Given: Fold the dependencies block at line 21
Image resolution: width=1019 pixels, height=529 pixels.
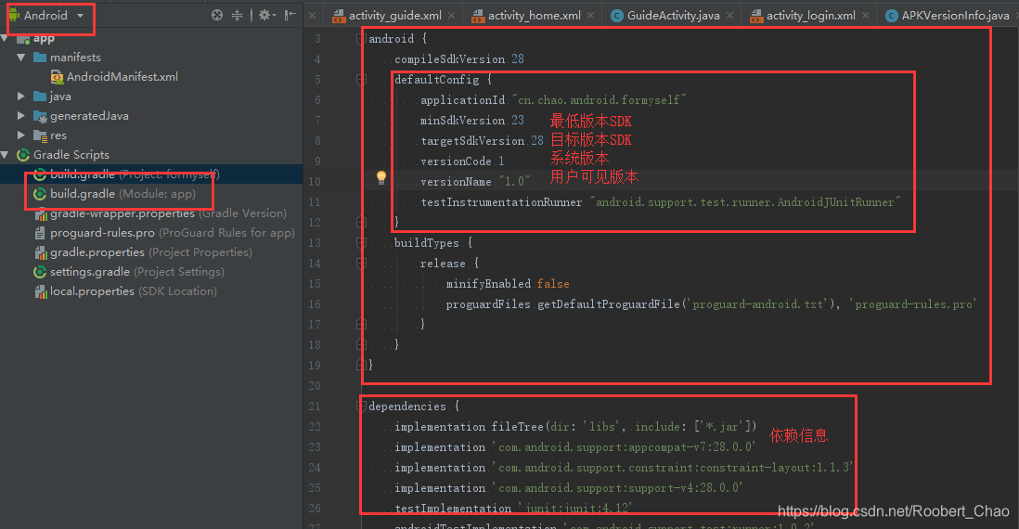Looking at the screenshot, I should coord(361,406).
